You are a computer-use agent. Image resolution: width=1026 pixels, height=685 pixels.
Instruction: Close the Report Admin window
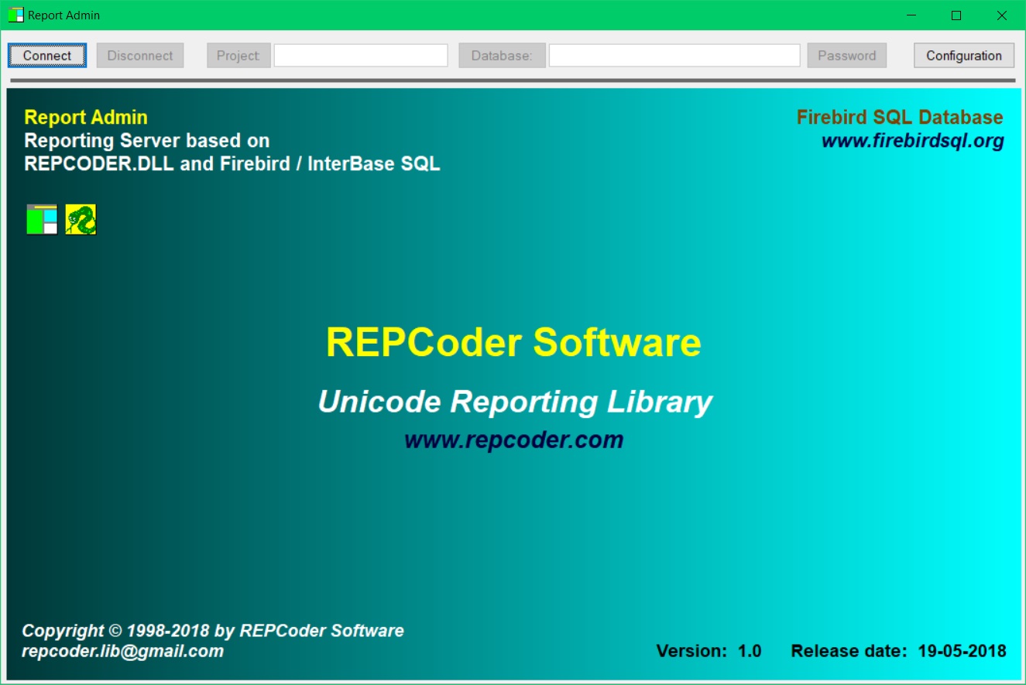(x=1001, y=15)
